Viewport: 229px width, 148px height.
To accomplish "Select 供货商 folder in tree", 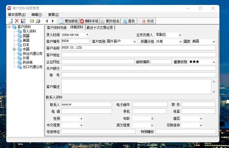I will coord(25,62).
